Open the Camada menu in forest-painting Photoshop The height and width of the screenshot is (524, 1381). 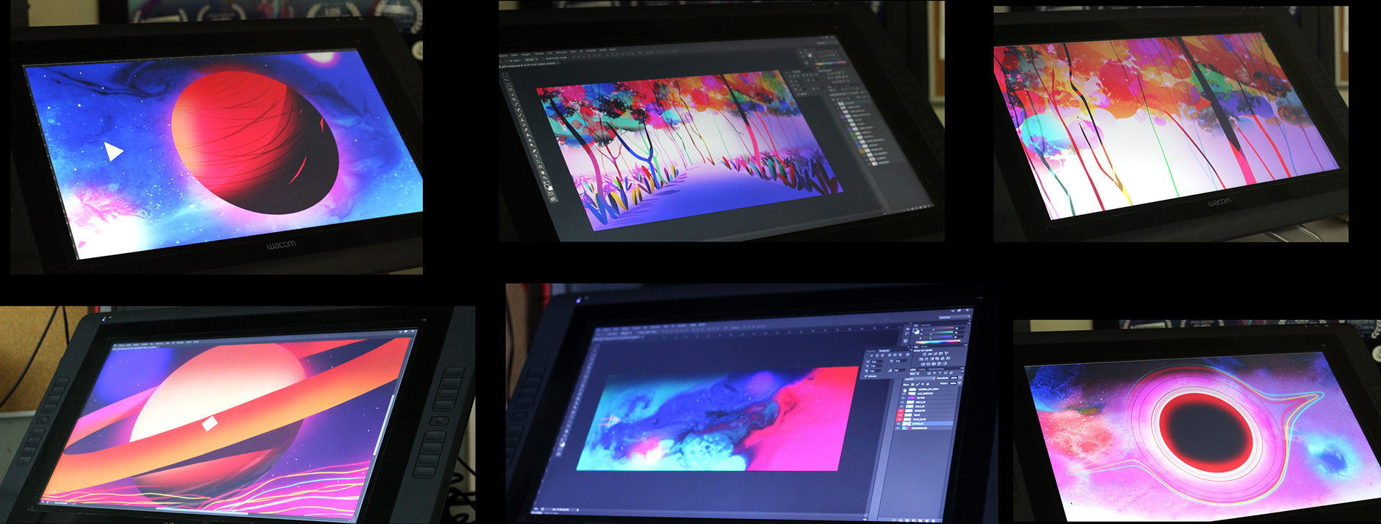(539, 53)
